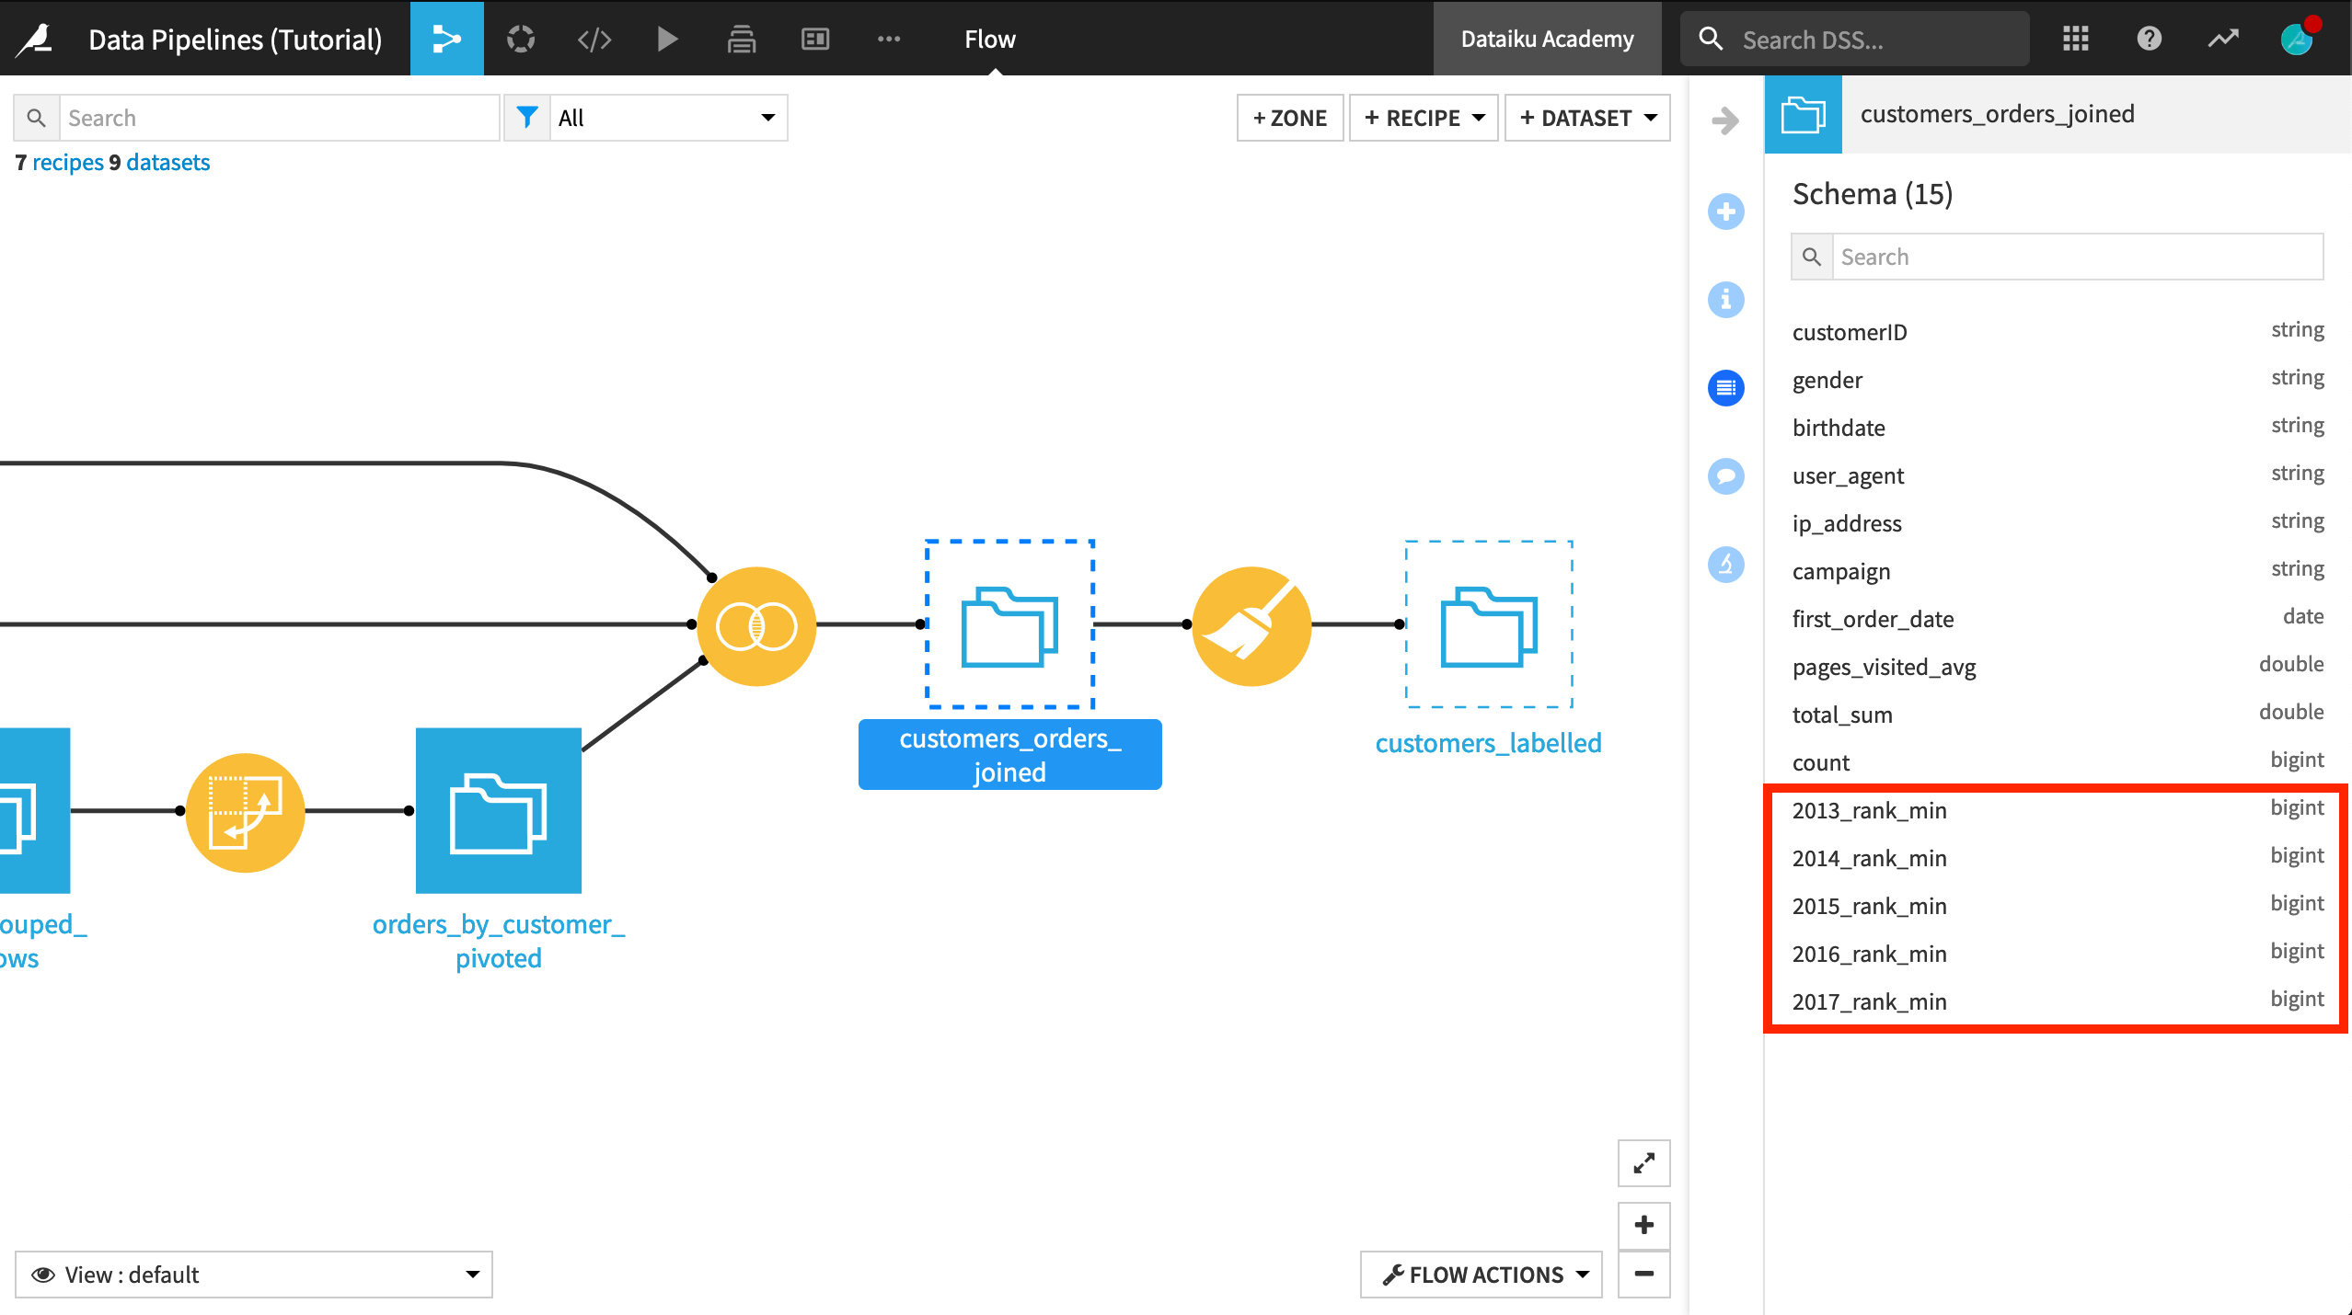Open the Actions plus icon in side panel

tap(1726, 212)
